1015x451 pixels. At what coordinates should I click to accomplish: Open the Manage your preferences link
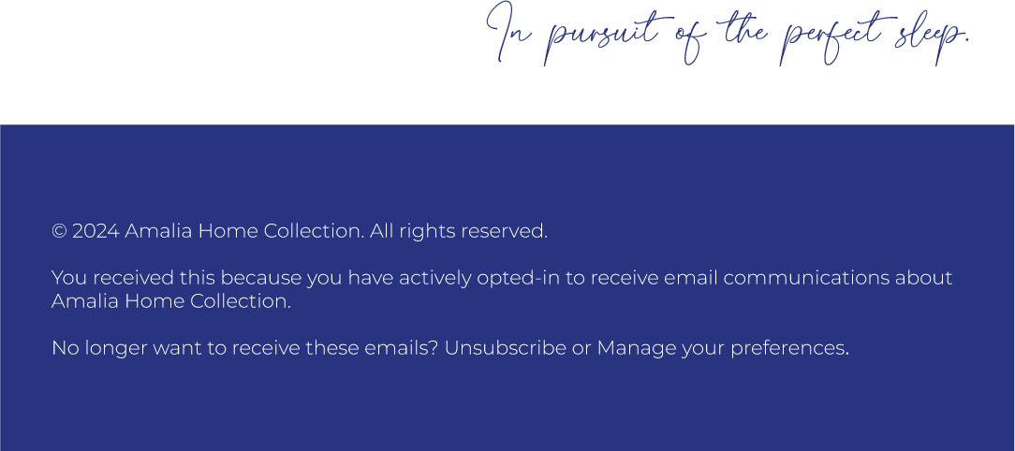coord(723,349)
